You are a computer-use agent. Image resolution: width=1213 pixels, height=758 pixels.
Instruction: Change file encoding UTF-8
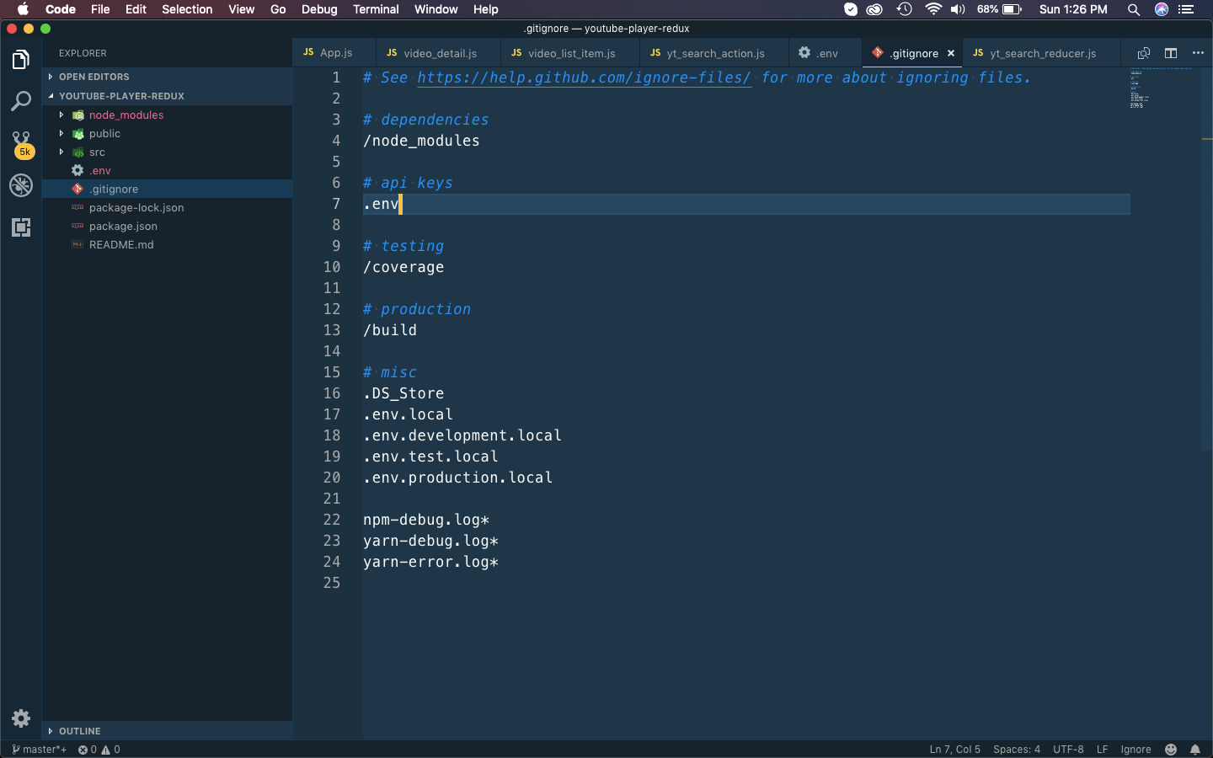tap(1068, 750)
